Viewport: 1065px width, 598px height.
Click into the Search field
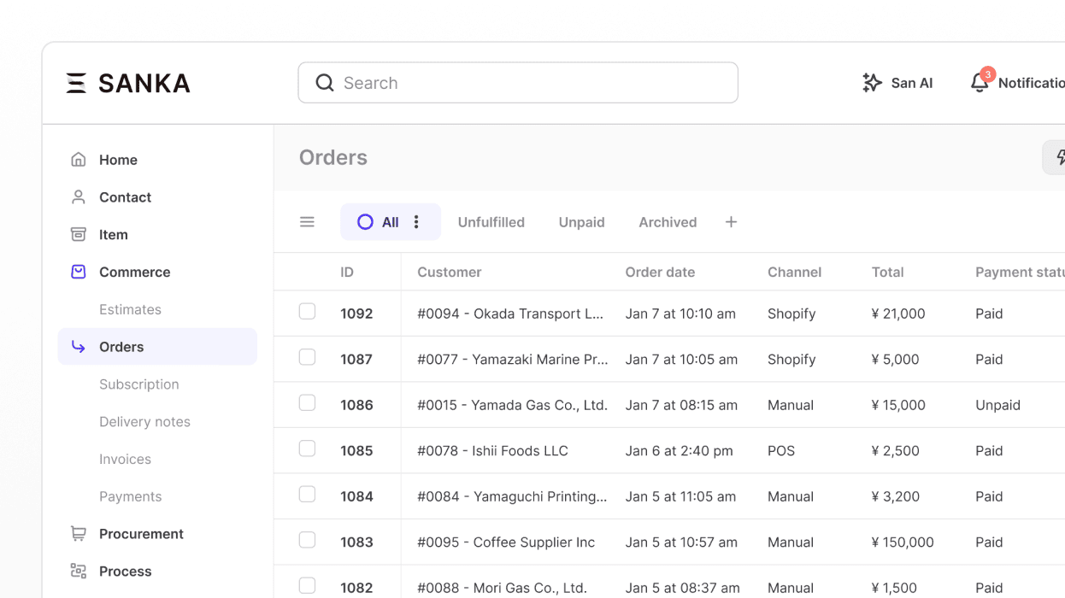point(530,83)
